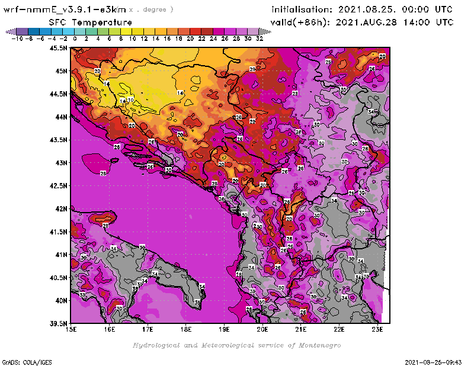474x366 pixels.
Task: Click the '15E' longitude axis label
Action: point(71,329)
